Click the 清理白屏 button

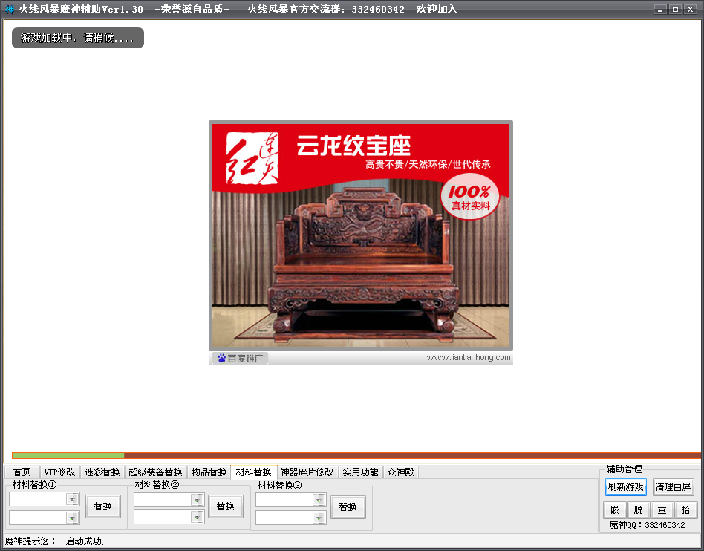[673, 487]
